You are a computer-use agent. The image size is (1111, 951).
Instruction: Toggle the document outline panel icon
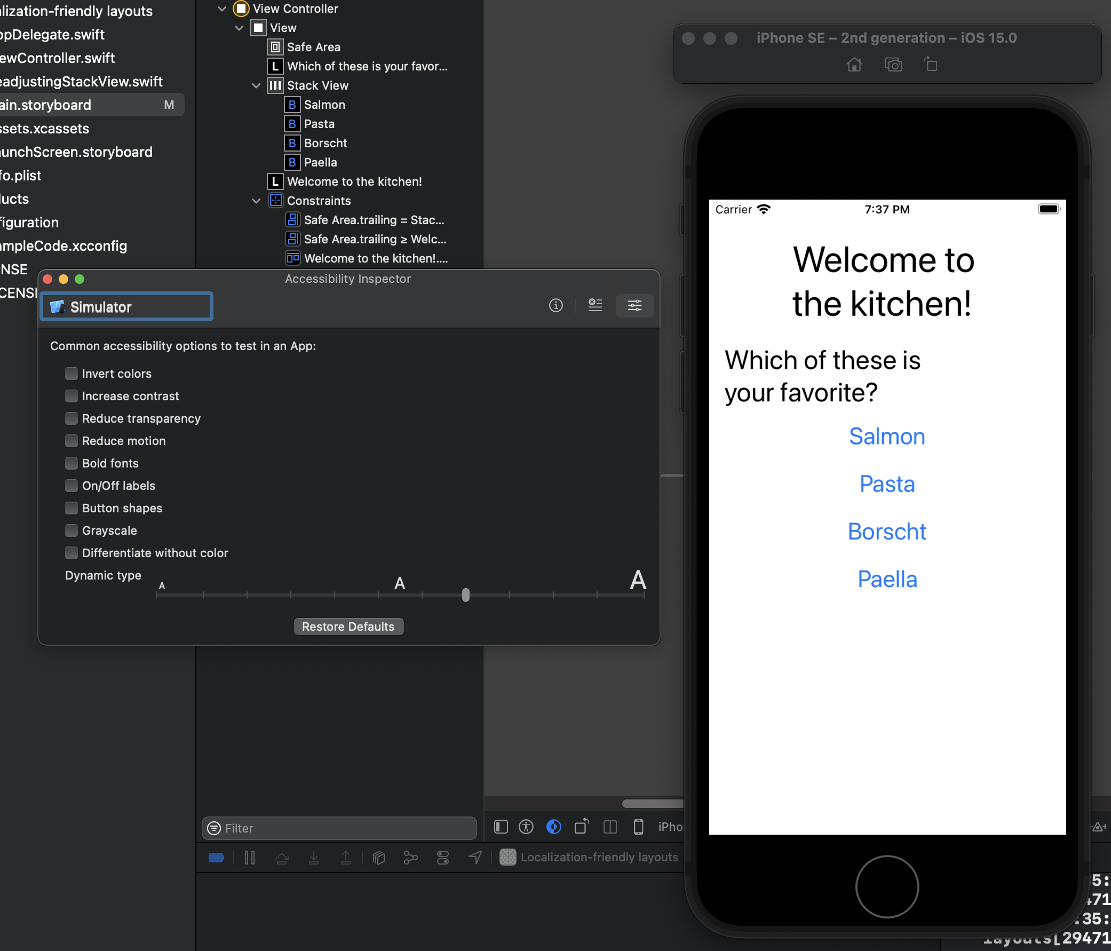(x=501, y=827)
